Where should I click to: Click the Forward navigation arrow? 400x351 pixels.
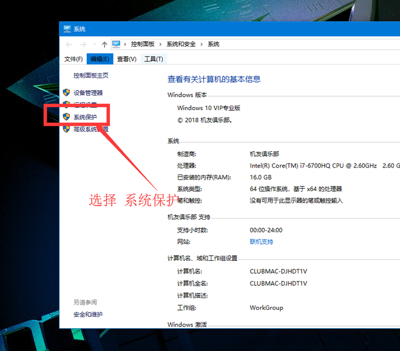point(83,45)
